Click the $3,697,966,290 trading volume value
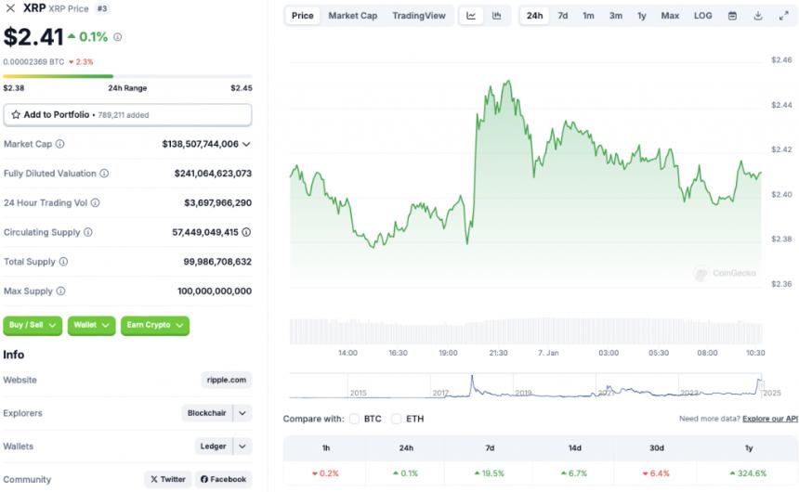This screenshot has width=799, height=492. coord(218,202)
